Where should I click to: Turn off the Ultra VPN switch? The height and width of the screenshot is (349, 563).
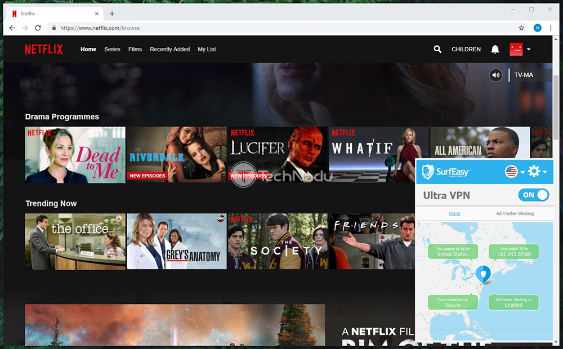pos(534,195)
